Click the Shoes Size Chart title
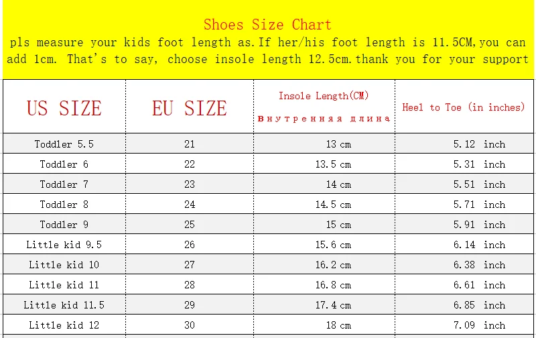The width and height of the screenshot is (536, 338). [267, 25]
